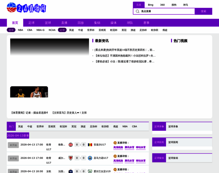The width and height of the screenshot is (219, 173).
Task: Open news 不满国米抱怨裁判 article
Action: (x=125, y=56)
